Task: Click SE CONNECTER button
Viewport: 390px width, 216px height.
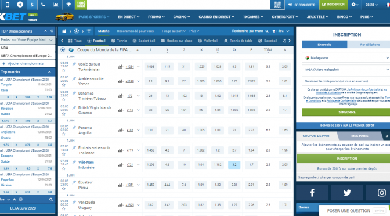Action: pos(302,5)
